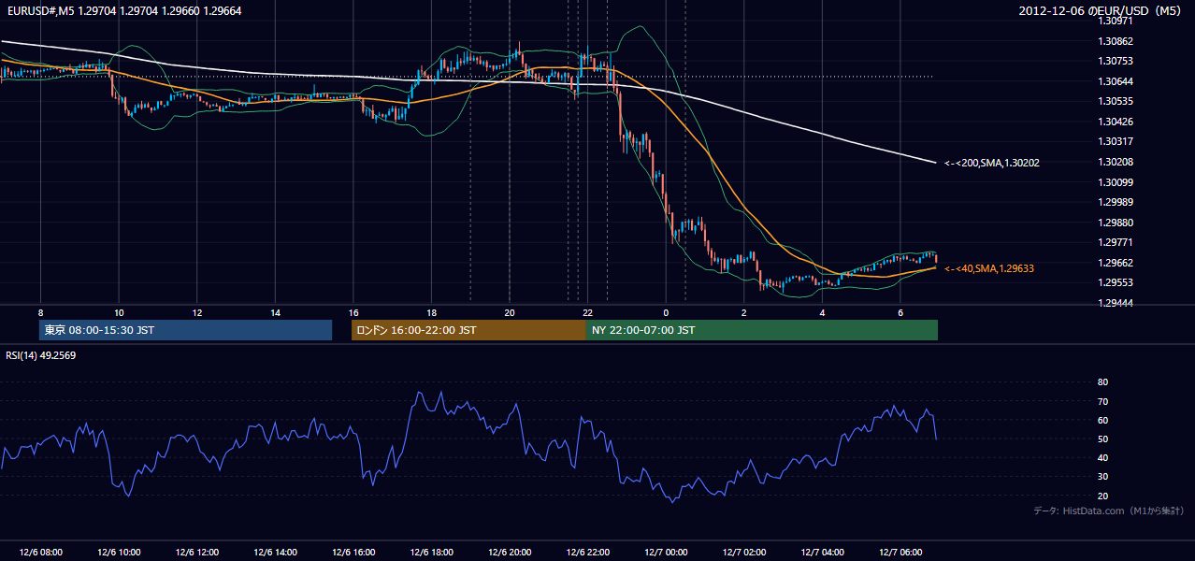Click price level 1.30753 on axis

pos(1116,62)
